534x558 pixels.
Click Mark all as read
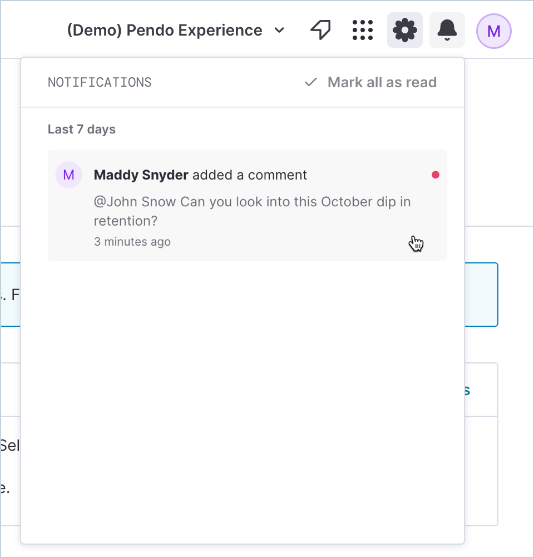click(x=370, y=82)
